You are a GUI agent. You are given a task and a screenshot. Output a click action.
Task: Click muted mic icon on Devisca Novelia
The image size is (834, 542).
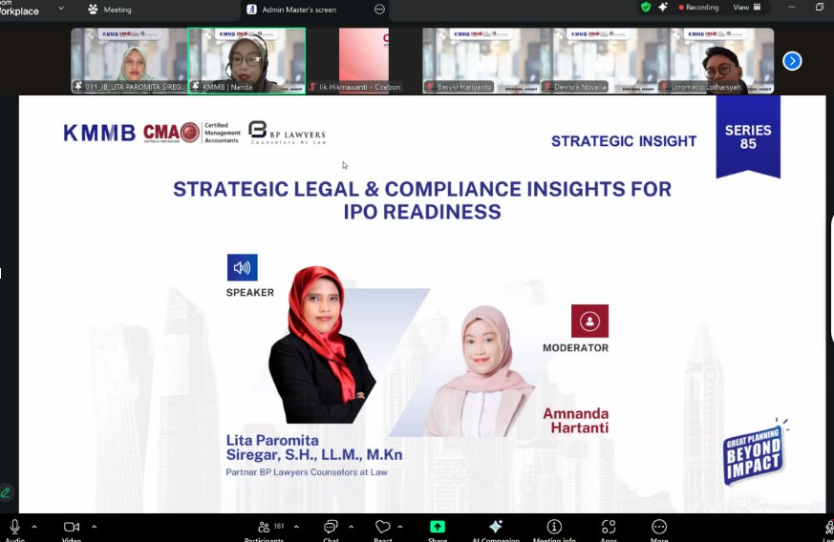click(x=547, y=87)
